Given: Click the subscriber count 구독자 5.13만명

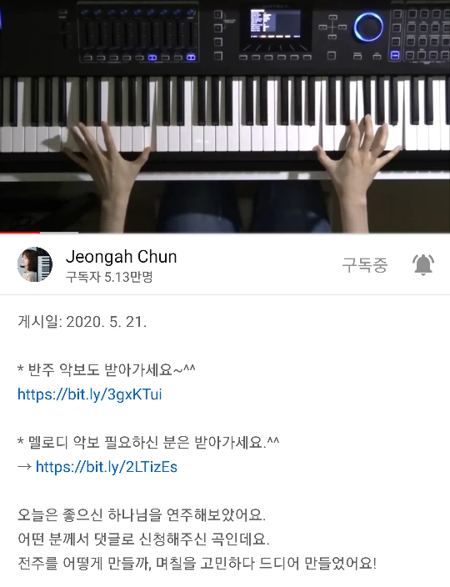Looking at the screenshot, I should pyautogui.click(x=109, y=277).
